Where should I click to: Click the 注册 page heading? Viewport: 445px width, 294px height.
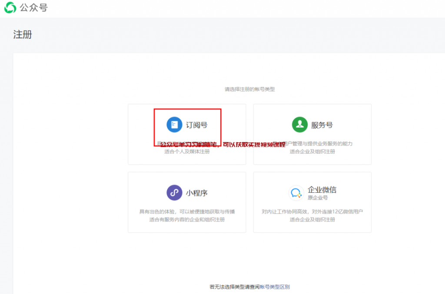point(23,35)
